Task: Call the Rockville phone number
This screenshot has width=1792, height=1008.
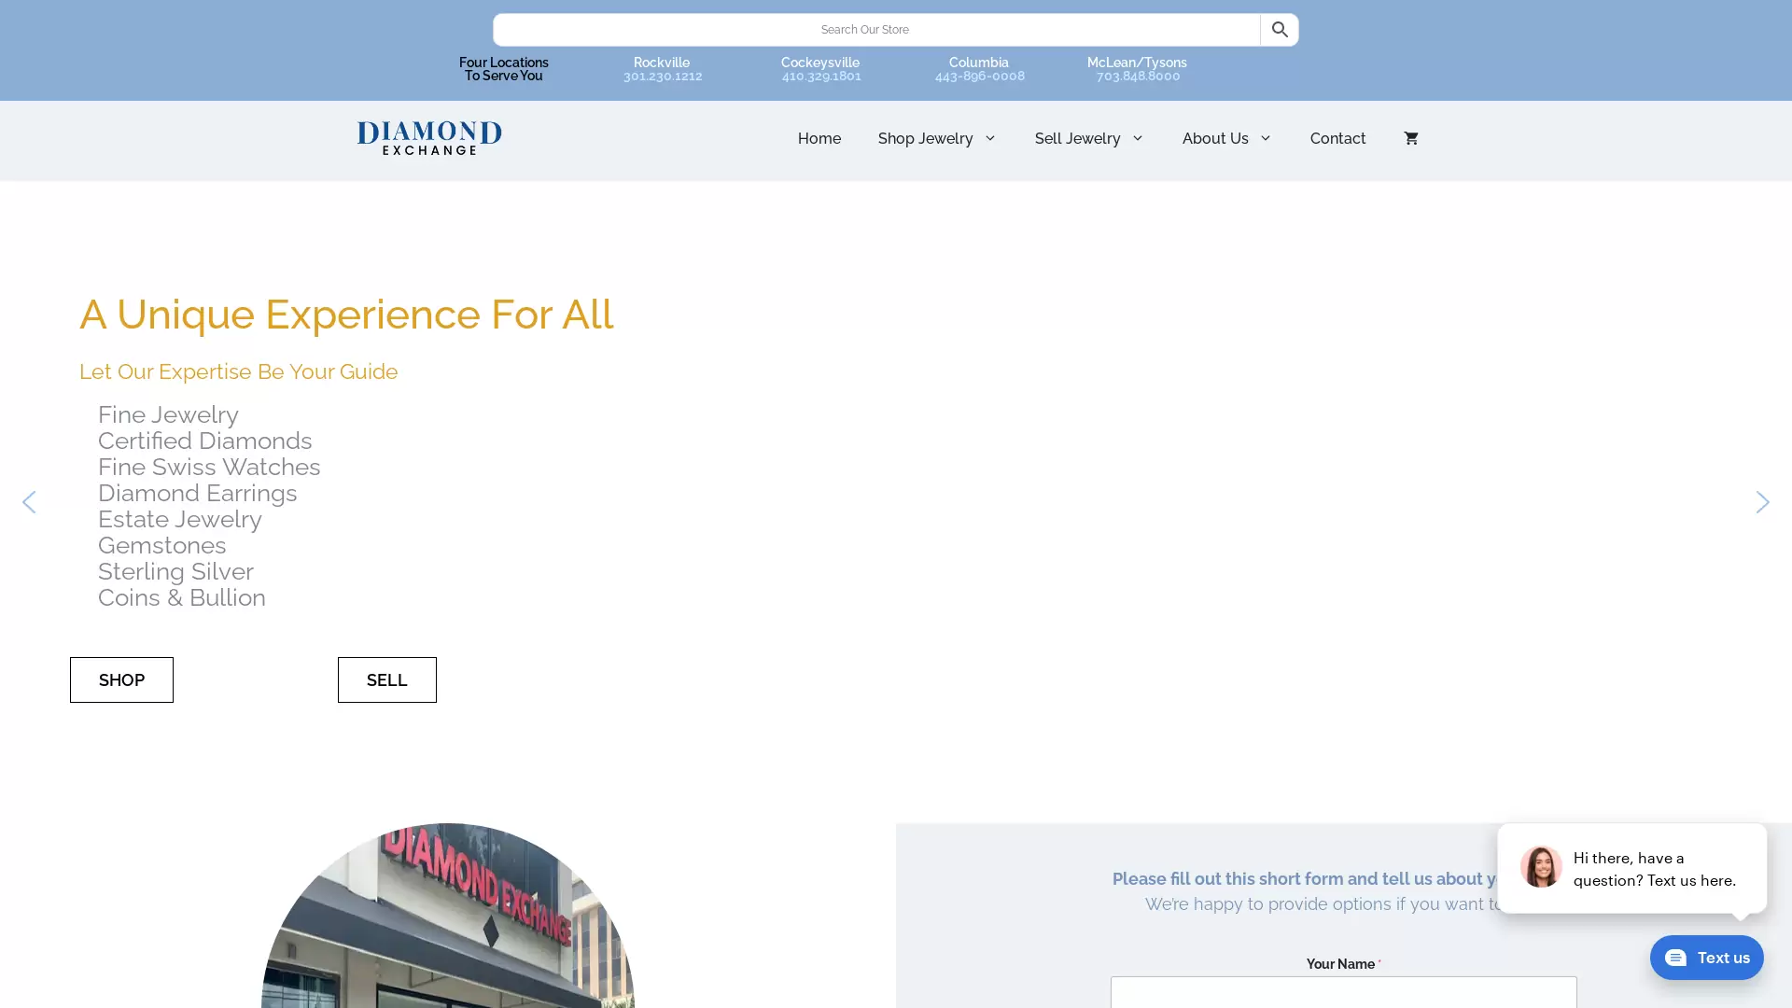Action: [662, 77]
